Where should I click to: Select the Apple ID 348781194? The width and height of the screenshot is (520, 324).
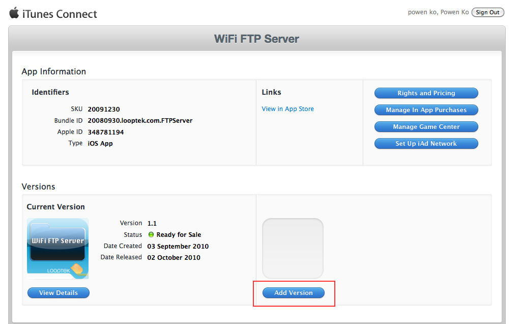(x=106, y=132)
